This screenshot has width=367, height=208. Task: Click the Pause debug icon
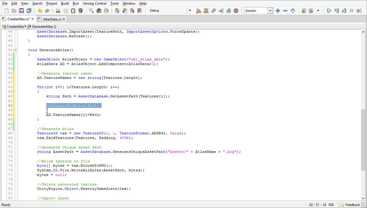click(x=351, y=11)
